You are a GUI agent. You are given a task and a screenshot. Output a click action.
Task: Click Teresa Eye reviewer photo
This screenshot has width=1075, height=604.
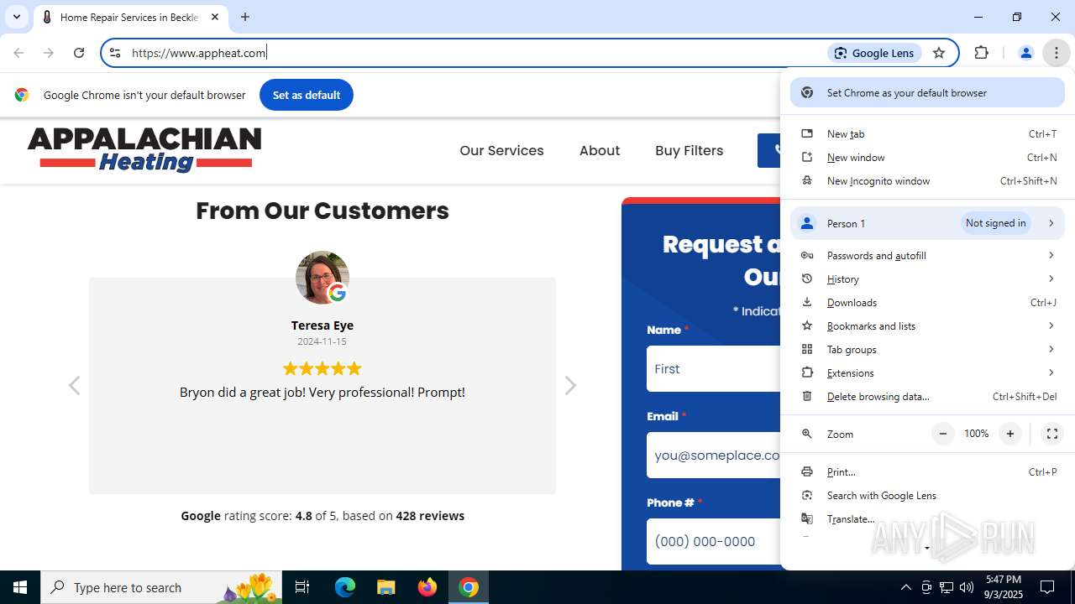tap(322, 278)
